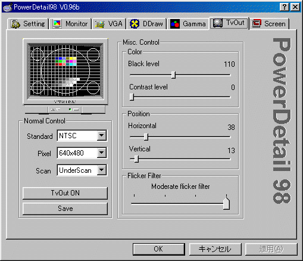Click the Screen tab's red window icon

click(257, 24)
